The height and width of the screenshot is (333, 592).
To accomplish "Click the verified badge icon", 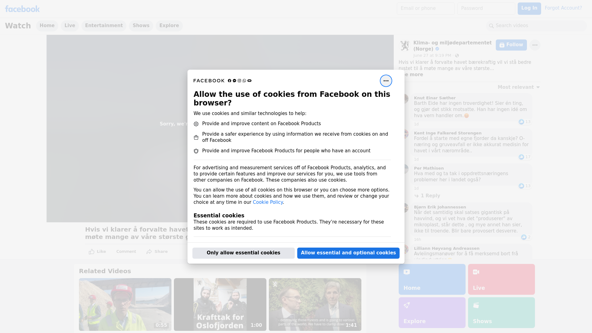I will 437,49.
